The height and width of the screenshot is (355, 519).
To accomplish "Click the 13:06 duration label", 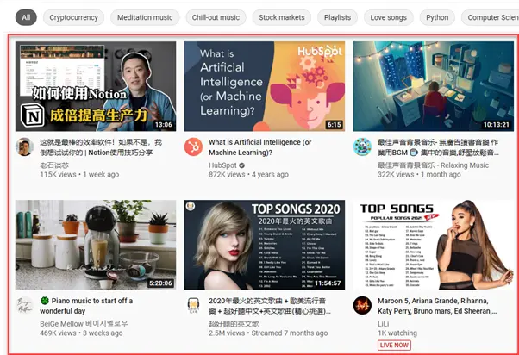I will click(x=164, y=125).
